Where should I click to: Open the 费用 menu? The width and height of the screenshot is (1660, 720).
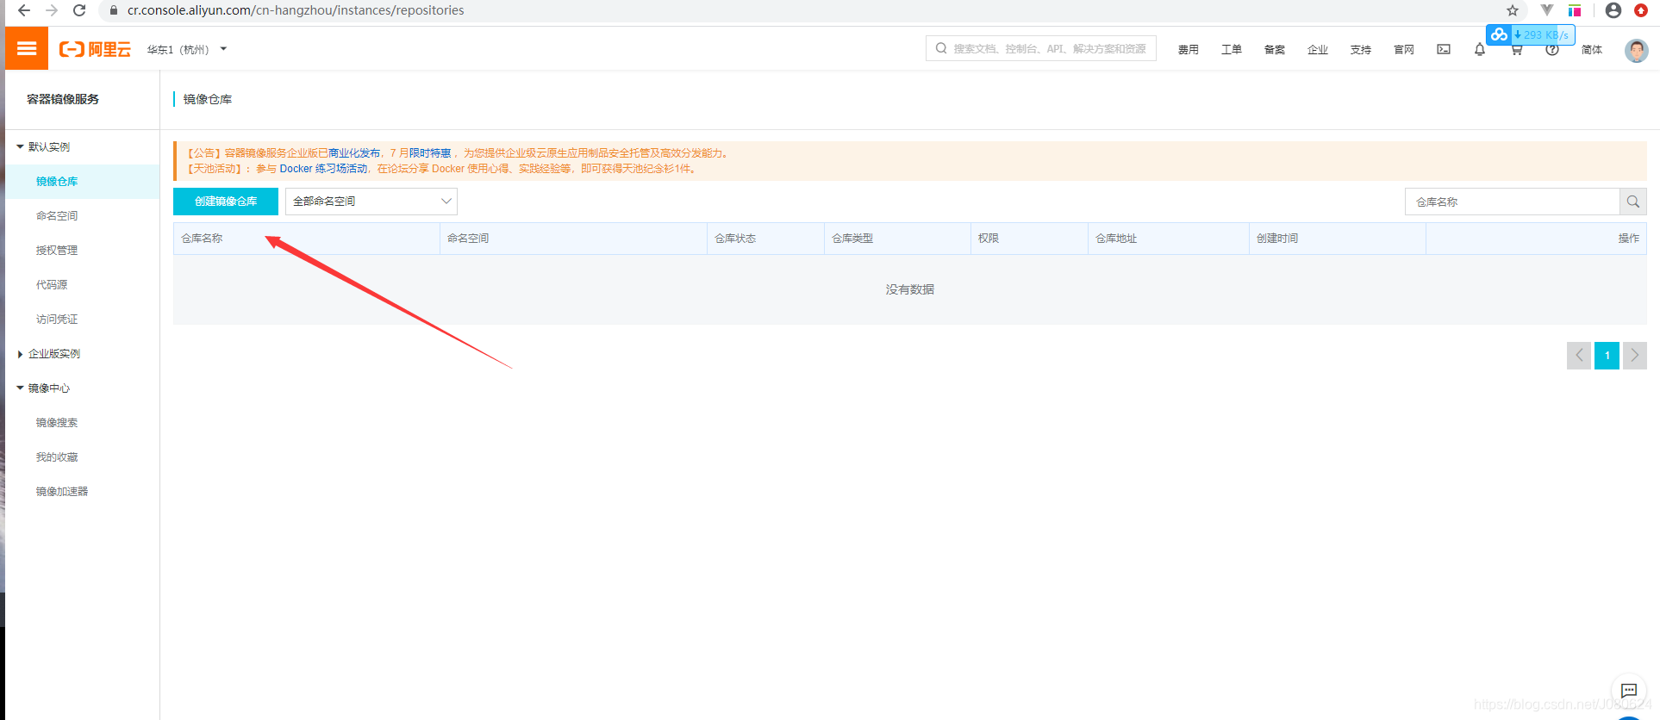[x=1188, y=50]
